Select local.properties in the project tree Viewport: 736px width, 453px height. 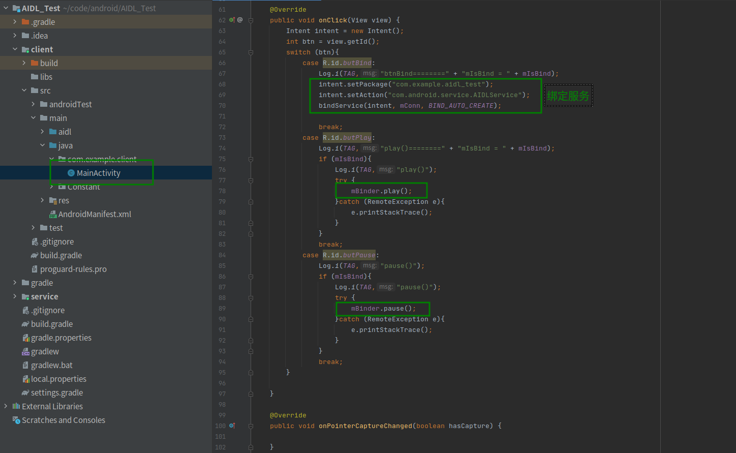[58, 379]
